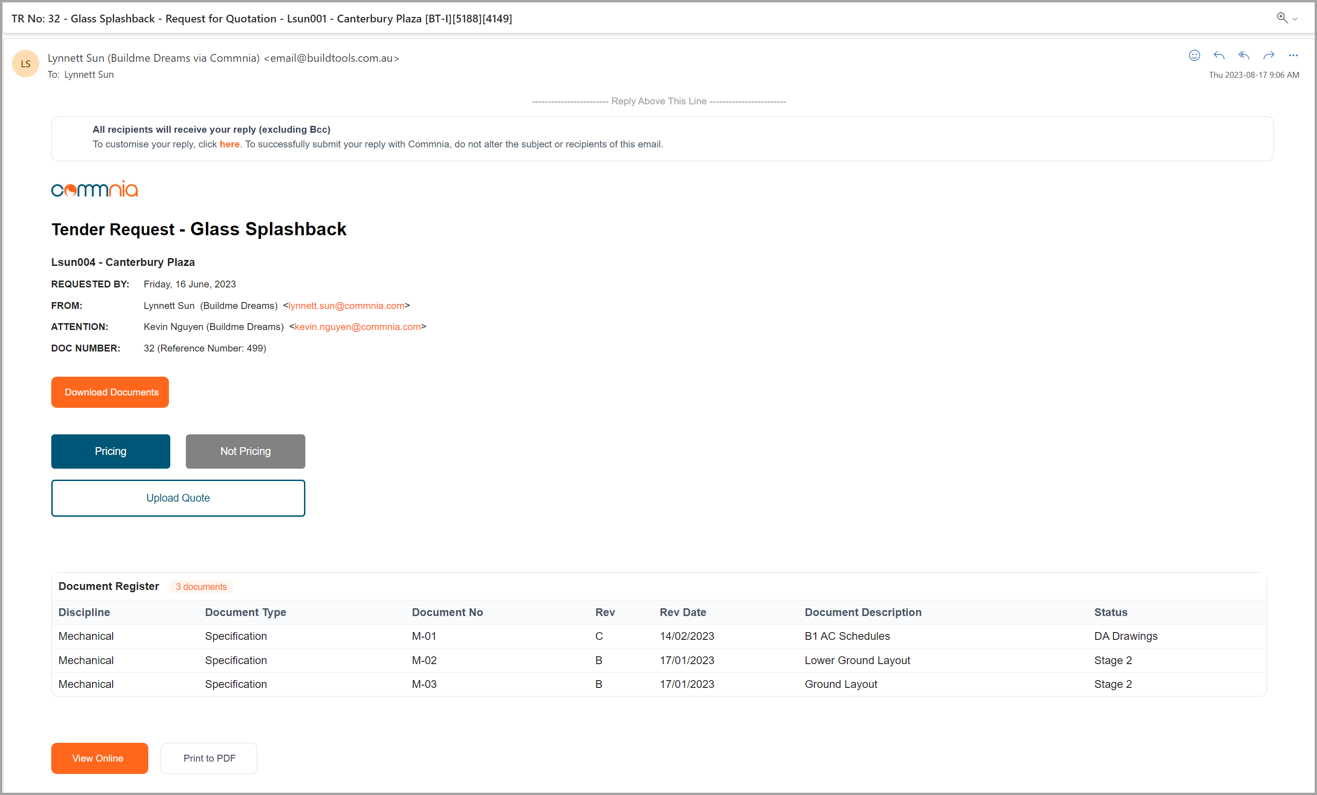Click the '3 documents' badge

(x=201, y=587)
